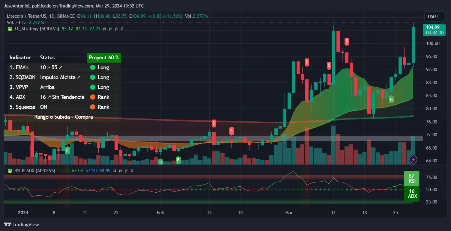Open the USDT currency dropdown
The width and height of the screenshot is (451, 231).
click(433, 16)
